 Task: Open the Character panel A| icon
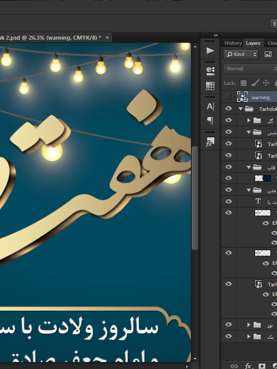[x=210, y=106]
